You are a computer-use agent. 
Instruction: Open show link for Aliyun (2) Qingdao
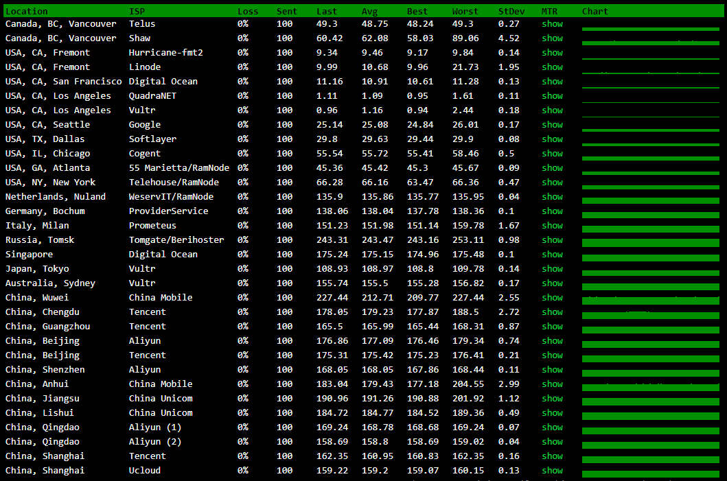pyautogui.click(x=552, y=441)
